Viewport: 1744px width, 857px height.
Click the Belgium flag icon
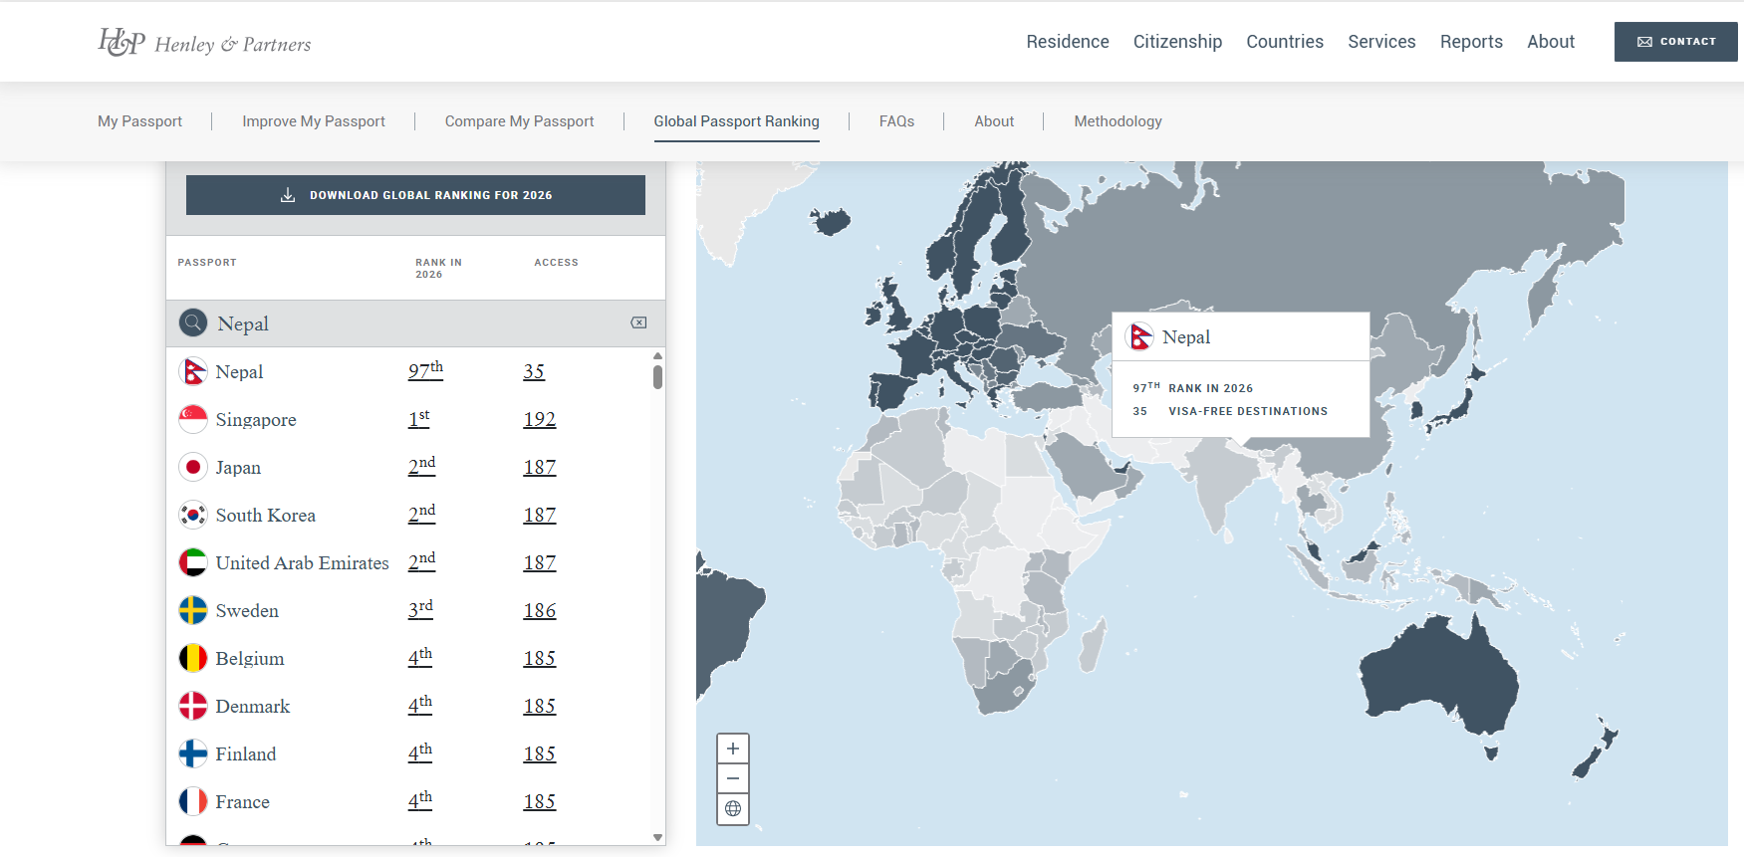point(193,658)
